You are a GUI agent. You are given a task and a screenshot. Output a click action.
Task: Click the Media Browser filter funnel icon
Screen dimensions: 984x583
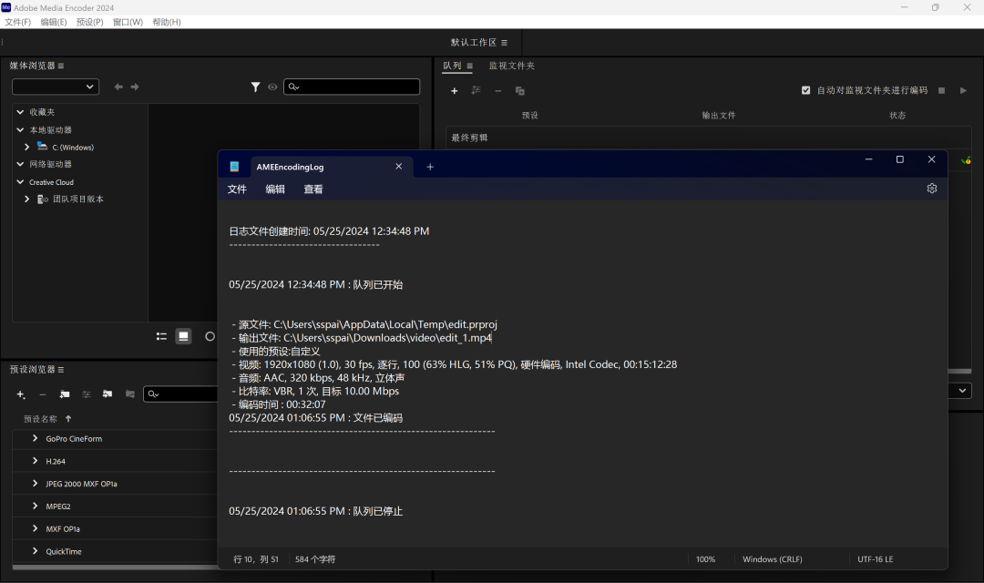point(255,87)
